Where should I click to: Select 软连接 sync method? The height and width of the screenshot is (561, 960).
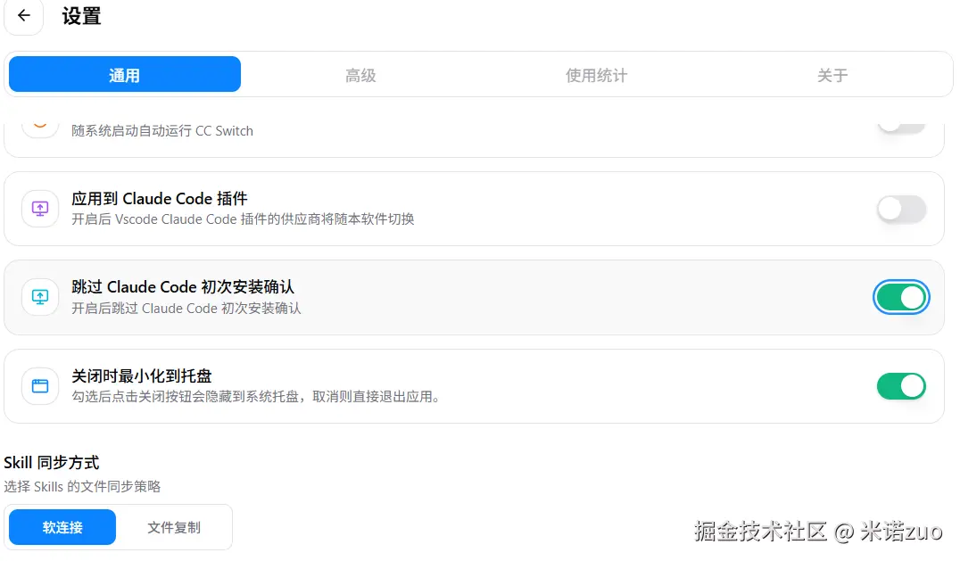(62, 527)
